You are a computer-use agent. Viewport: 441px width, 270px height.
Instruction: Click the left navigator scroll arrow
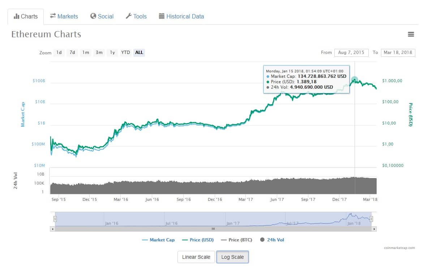52,229
